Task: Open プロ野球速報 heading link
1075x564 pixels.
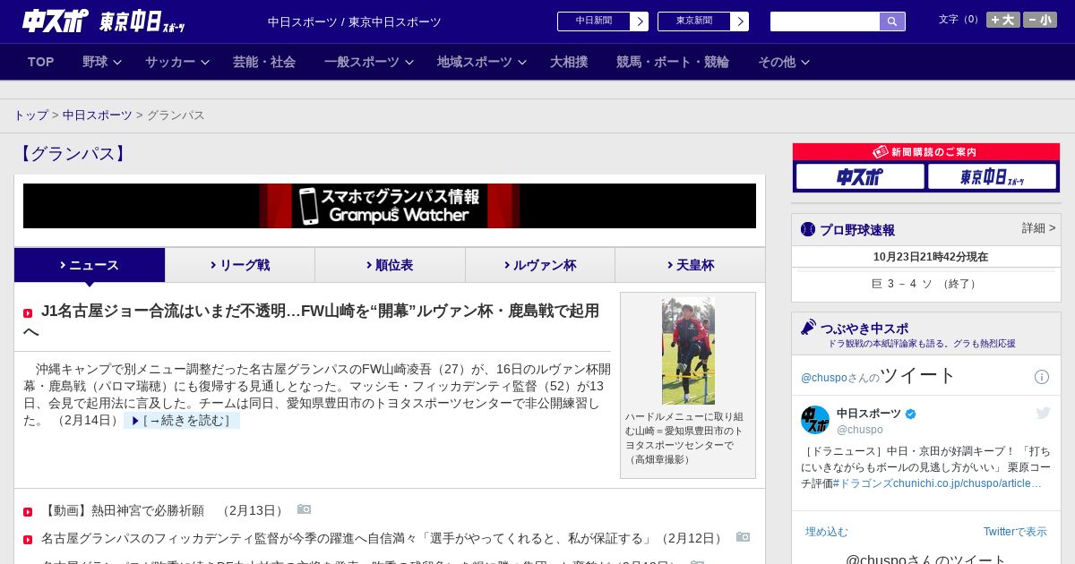Action: coord(857,230)
